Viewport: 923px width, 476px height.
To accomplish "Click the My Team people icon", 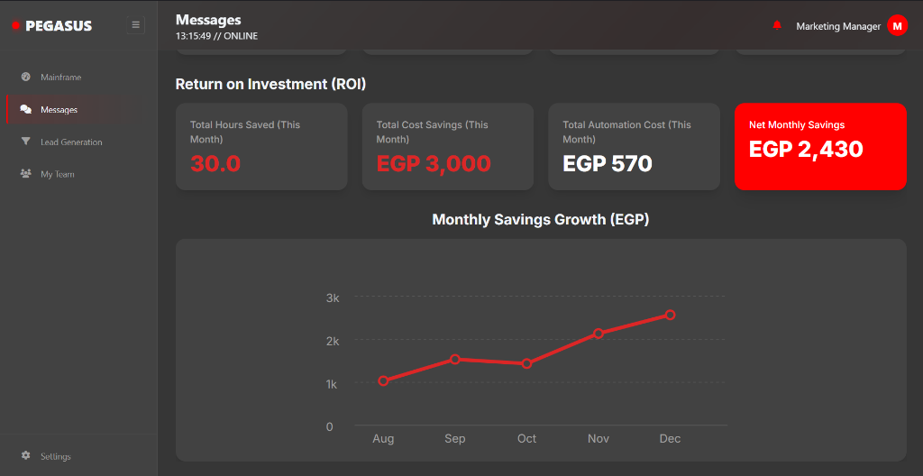I will point(26,174).
